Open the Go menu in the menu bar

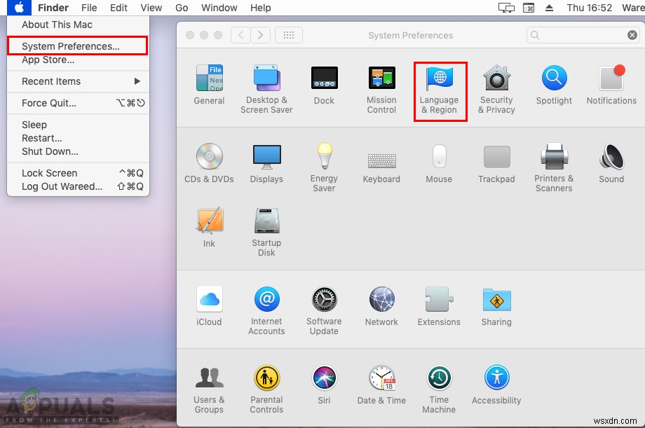click(182, 8)
